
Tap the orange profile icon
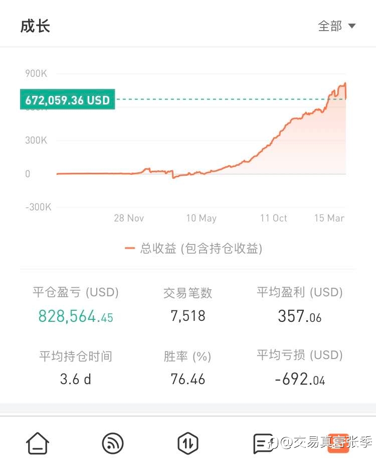[338, 443]
